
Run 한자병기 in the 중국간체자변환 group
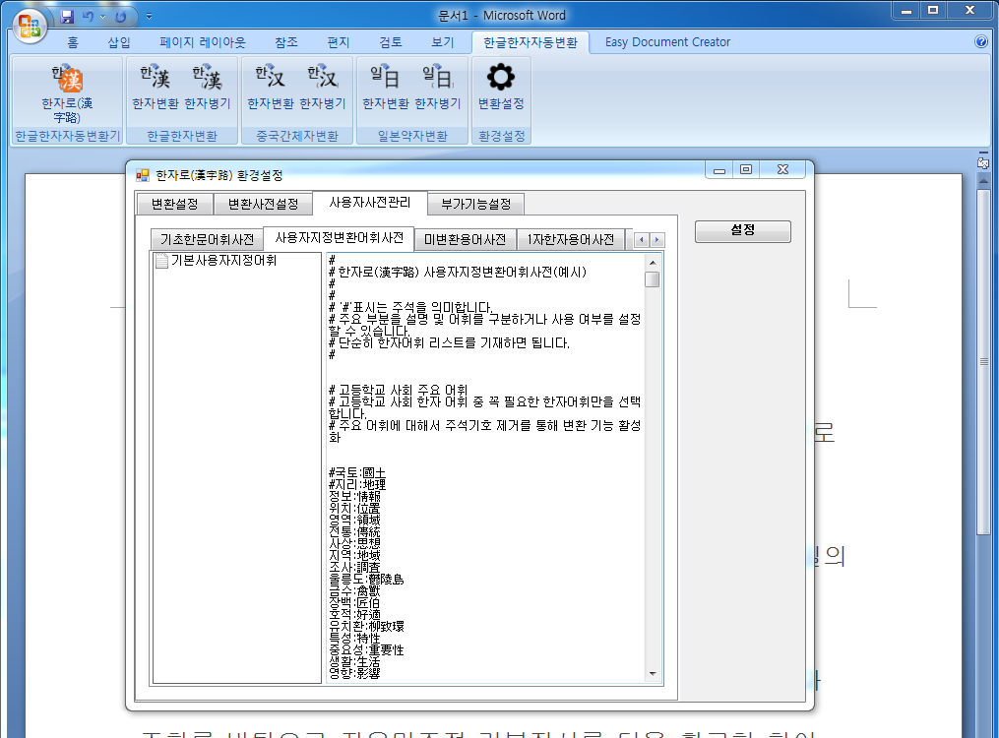click(324, 87)
